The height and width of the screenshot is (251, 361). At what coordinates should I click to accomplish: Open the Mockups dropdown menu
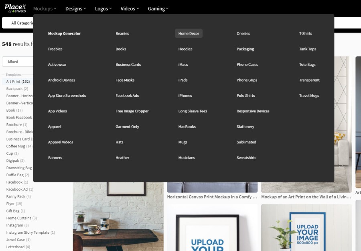point(45,8)
